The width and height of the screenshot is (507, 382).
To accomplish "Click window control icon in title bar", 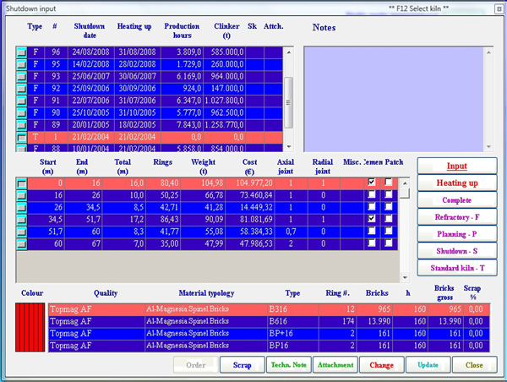I will [x=499, y=9].
